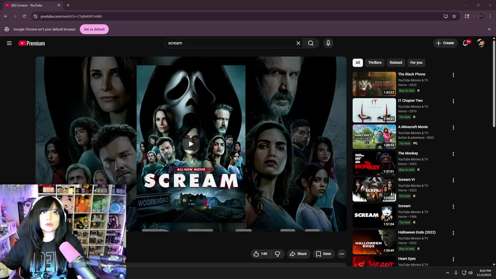Dismiss default browser infobar
The width and height of the screenshot is (496, 279).
[489, 29]
